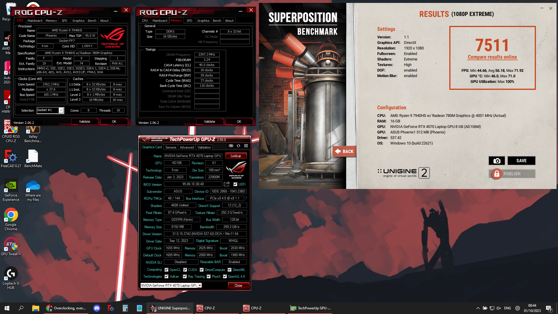
Task: Toggle the UEFI checkbox in GPU-Z
Action: click(235, 184)
